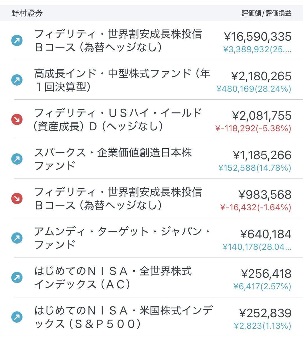The image size is (303, 337).
Task: Tap the blue arrow icon for スパークス fund
Action: [17, 159]
